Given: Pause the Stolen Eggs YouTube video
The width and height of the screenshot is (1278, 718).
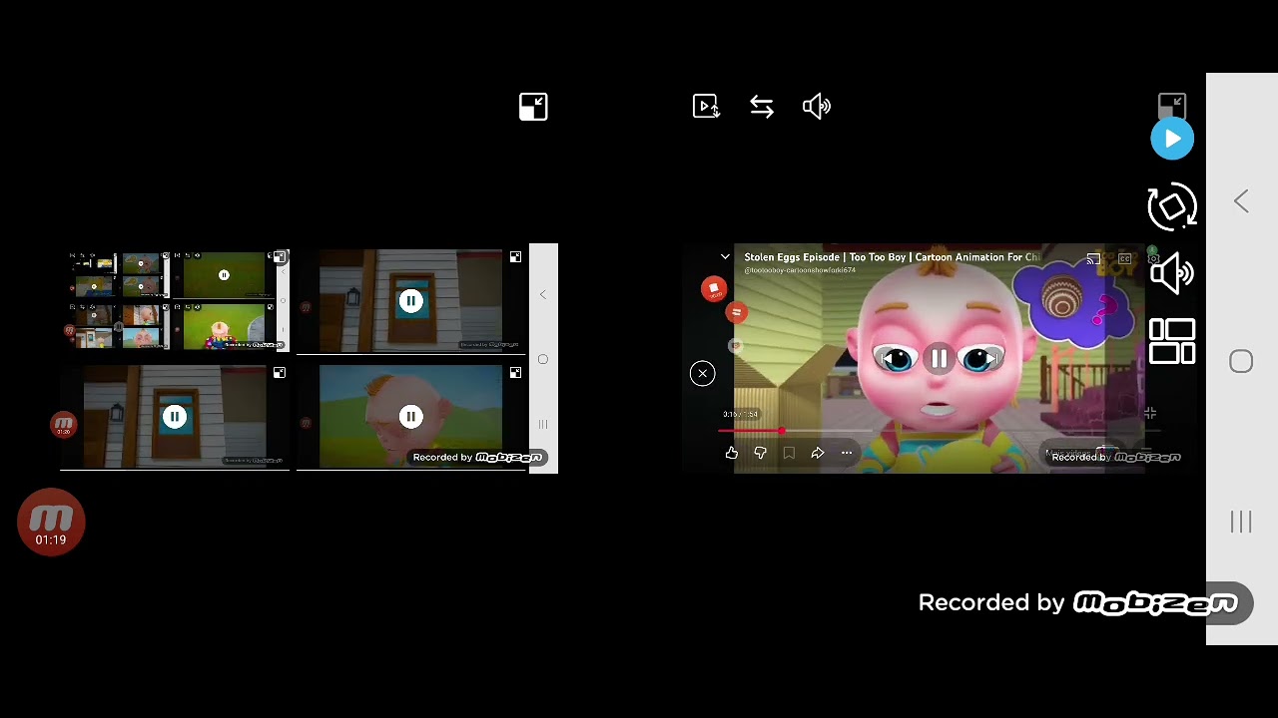Looking at the screenshot, I should tap(940, 359).
